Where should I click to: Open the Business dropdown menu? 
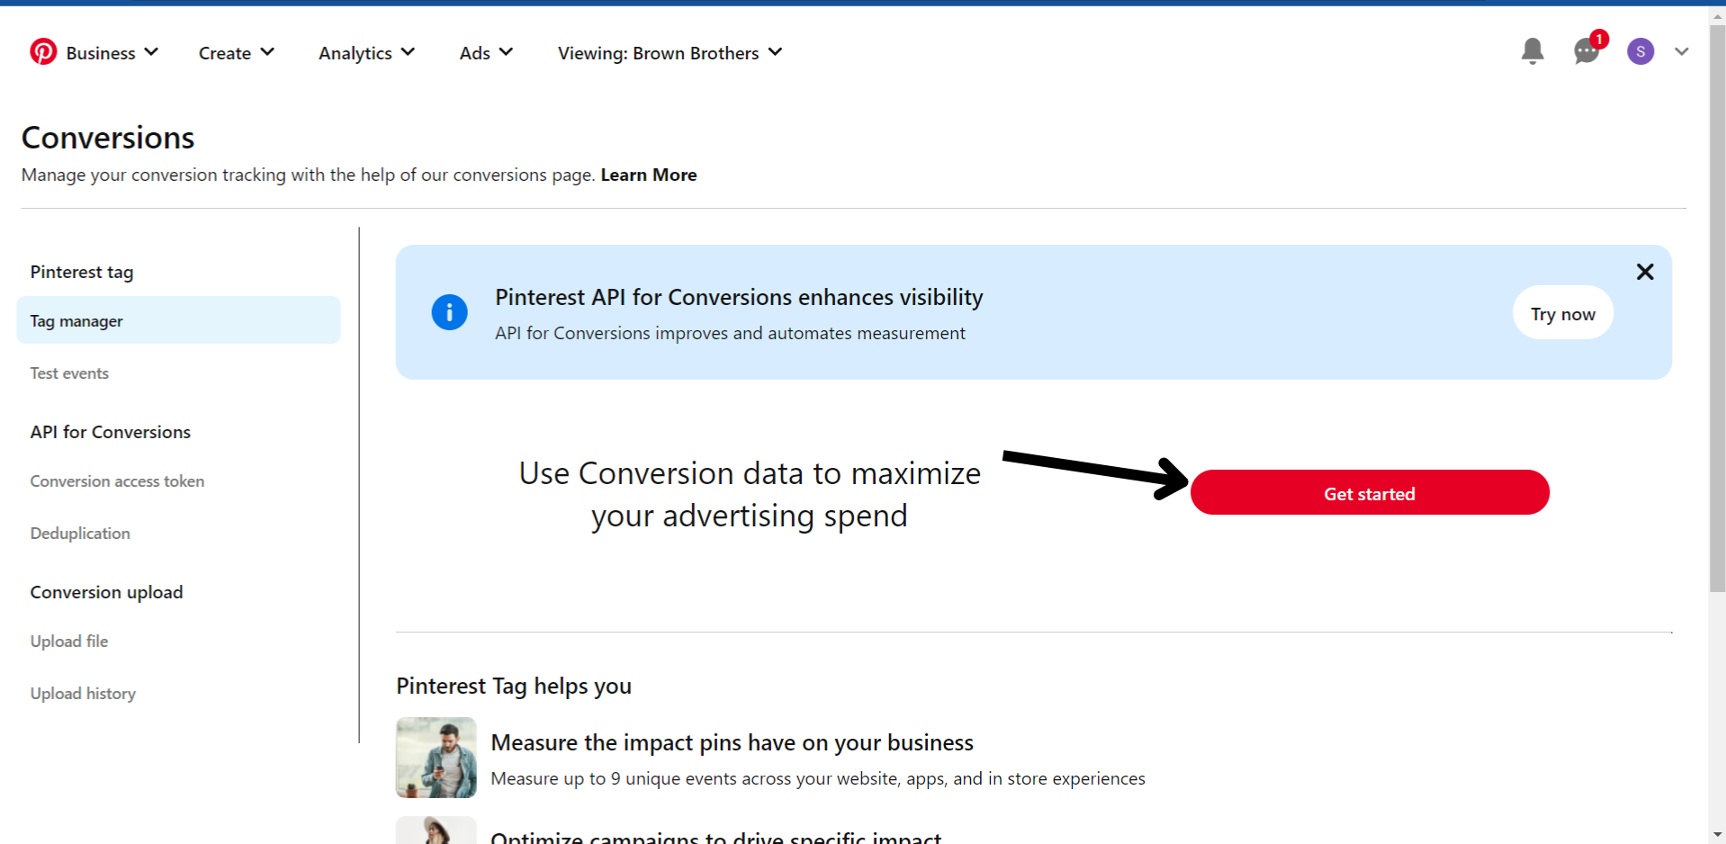coord(112,53)
